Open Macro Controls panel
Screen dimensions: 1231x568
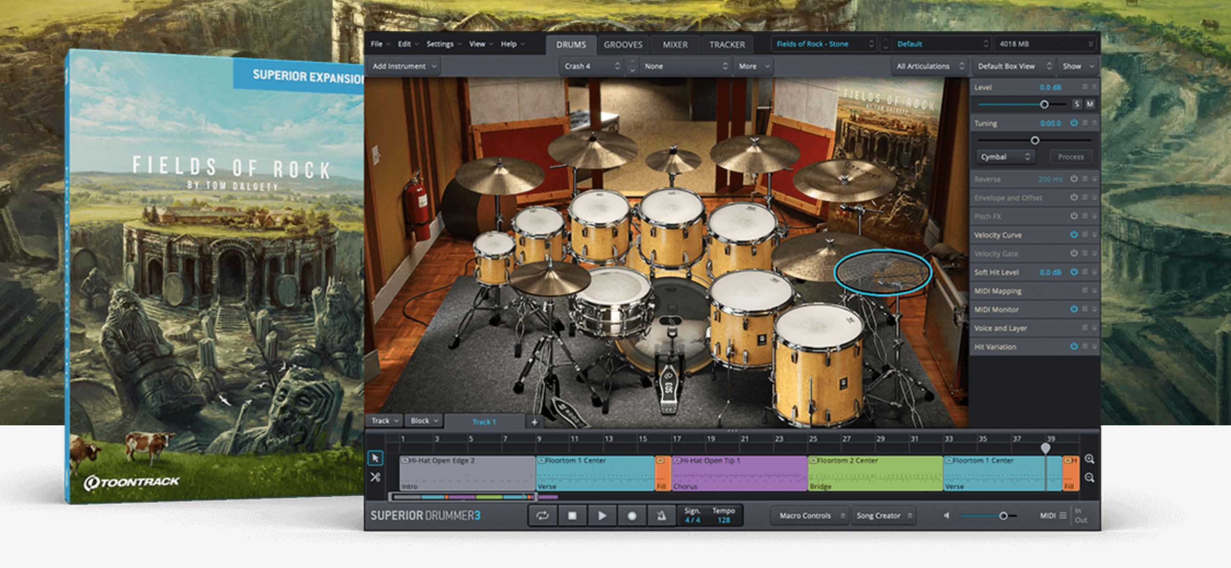[810, 516]
